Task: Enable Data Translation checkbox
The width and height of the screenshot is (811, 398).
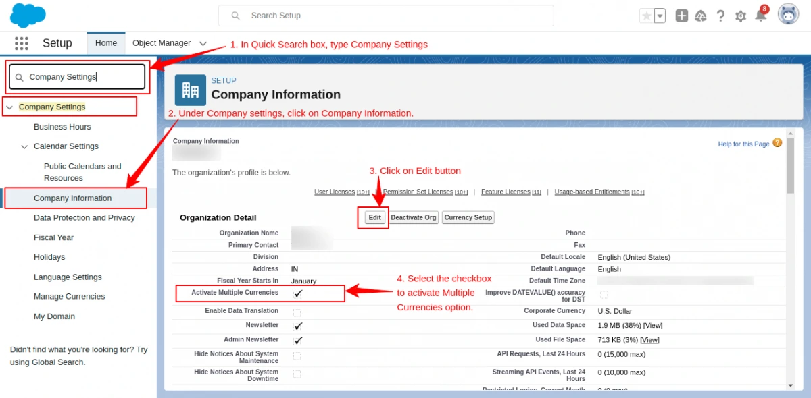Action: 296,310
